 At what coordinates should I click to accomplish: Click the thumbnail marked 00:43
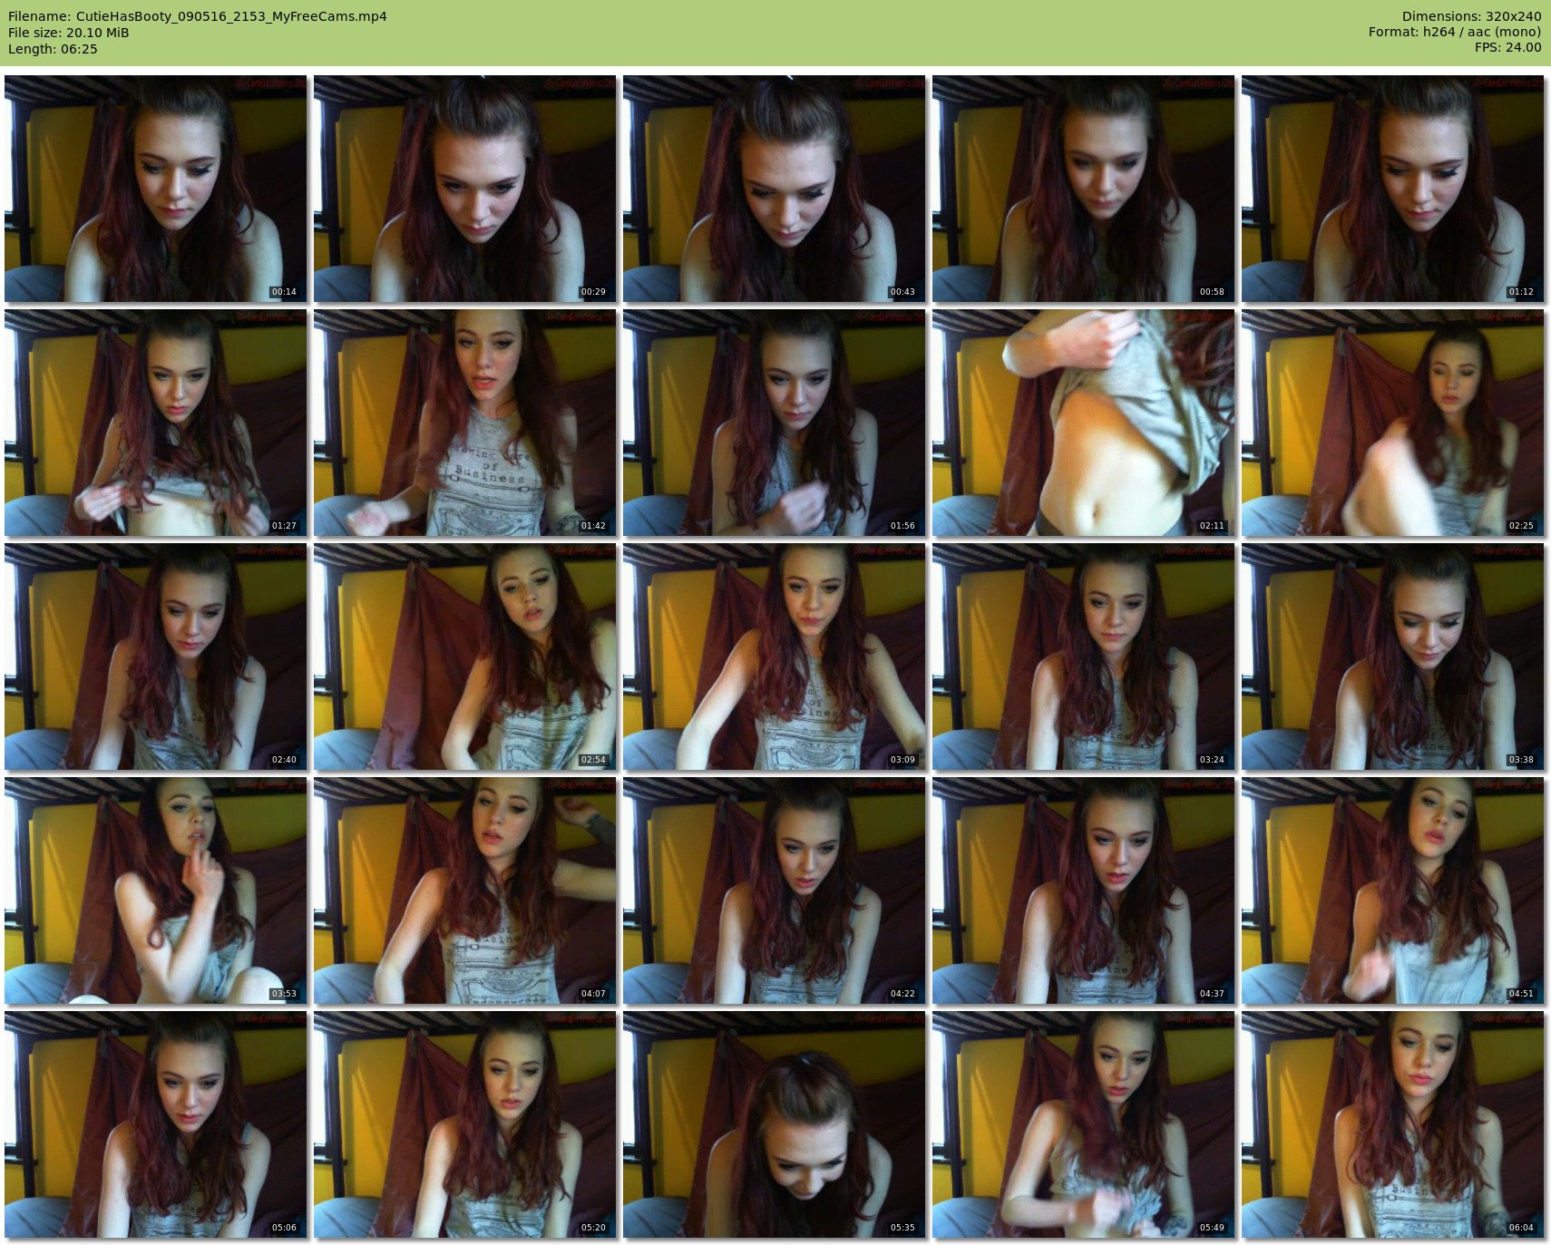[x=775, y=189]
